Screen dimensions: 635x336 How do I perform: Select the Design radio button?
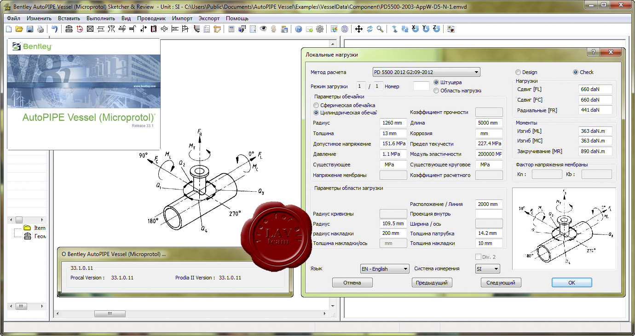(518, 72)
